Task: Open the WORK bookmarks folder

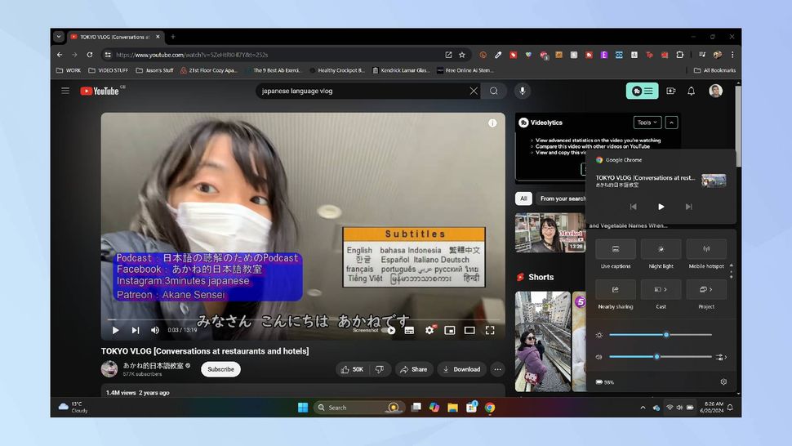Action: tap(69, 70)
